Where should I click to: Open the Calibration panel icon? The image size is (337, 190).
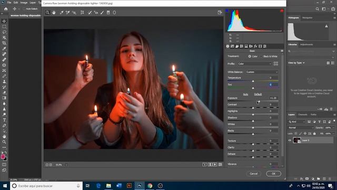click(x=260, y=46)
